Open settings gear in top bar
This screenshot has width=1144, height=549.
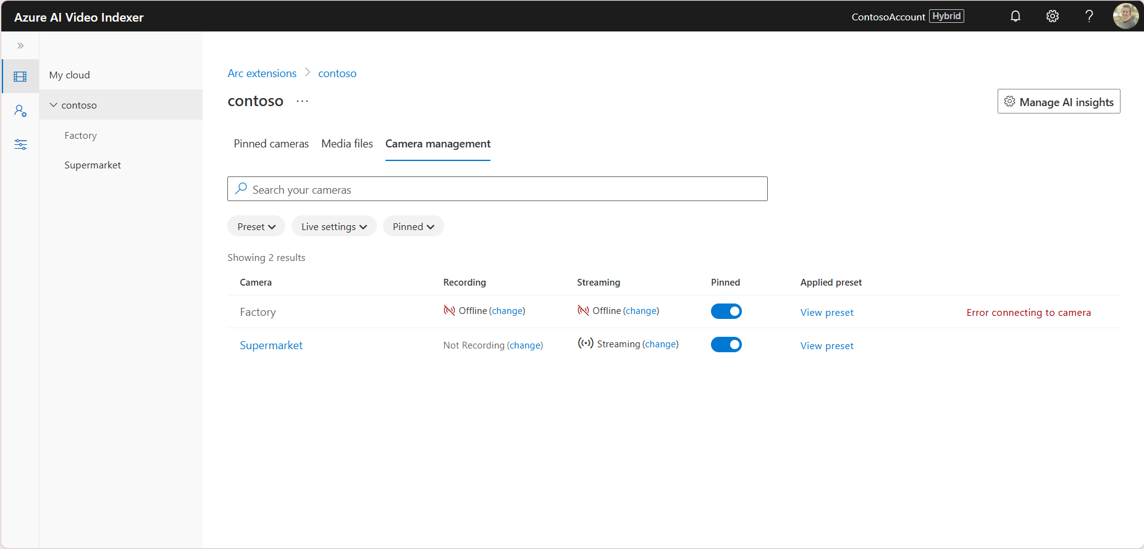coord(1053,16)
